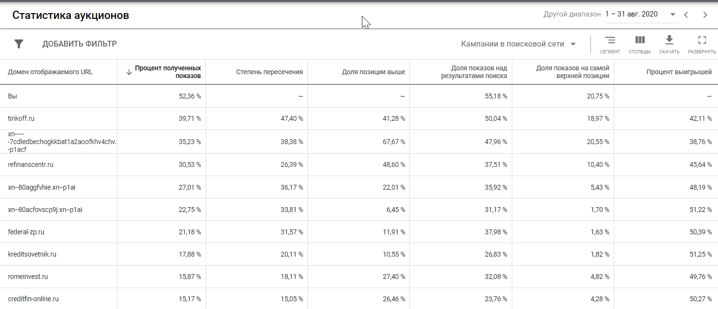Click the Доля показов над результатами поиска header
Image resolution: width=718 pixels, height=309 pixels.
(x=473, y=72)
